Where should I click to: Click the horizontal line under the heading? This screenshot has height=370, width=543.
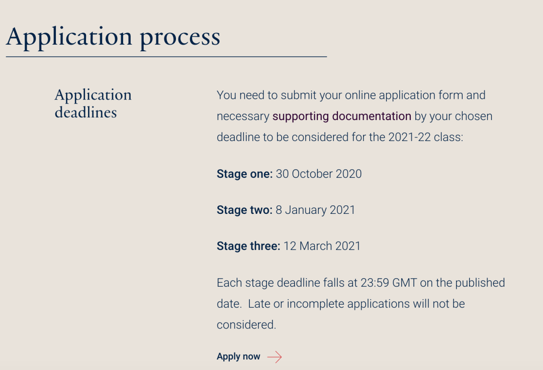(x=166, y=56)
